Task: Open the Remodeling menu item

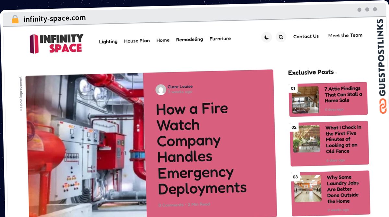Action: coord(190,40)
